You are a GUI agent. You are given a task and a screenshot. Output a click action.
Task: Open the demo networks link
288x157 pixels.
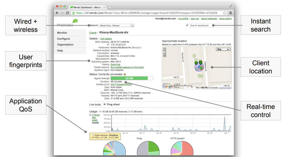pyautogui.click(x=209, y=18)
